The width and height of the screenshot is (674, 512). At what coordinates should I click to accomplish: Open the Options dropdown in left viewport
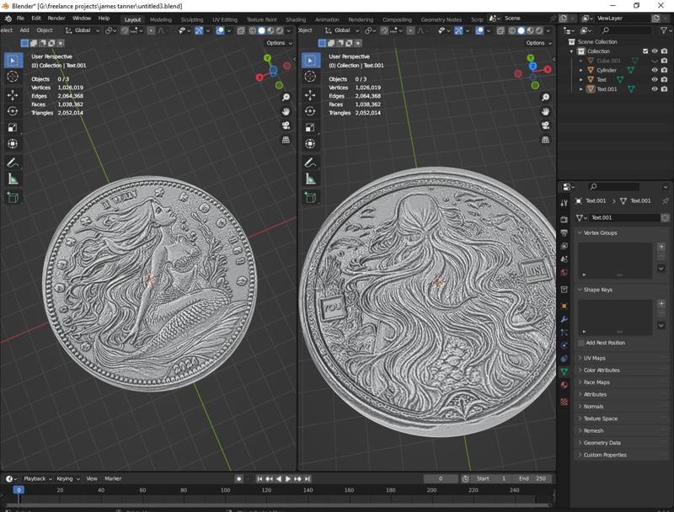[x=278, y=43]
